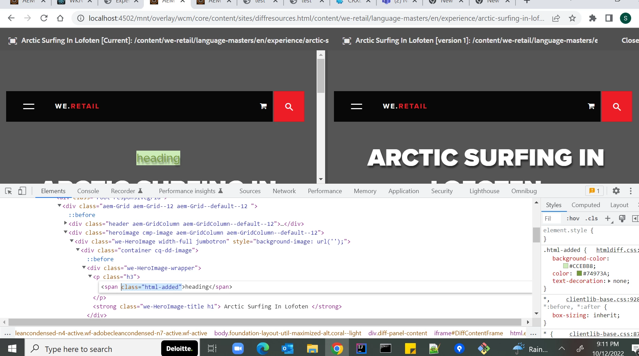This screenshot has height=356, width=639.
Task: Click the Elements panel horizontal scrollbar
Action: point(265,322)
